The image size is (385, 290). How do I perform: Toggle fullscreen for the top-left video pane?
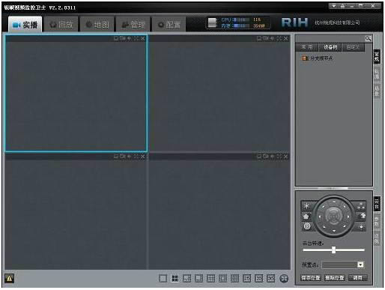[x=136, y=38]
